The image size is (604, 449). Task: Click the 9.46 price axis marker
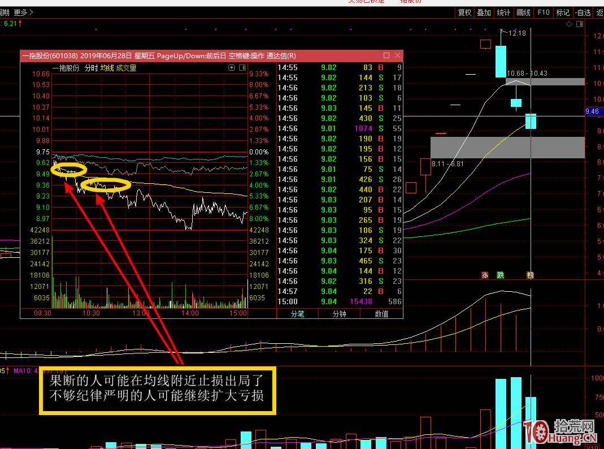tap(594, 111)
